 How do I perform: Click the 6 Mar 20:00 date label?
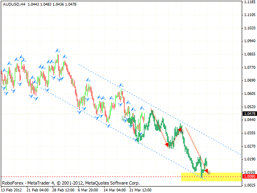tap(88, 190)
